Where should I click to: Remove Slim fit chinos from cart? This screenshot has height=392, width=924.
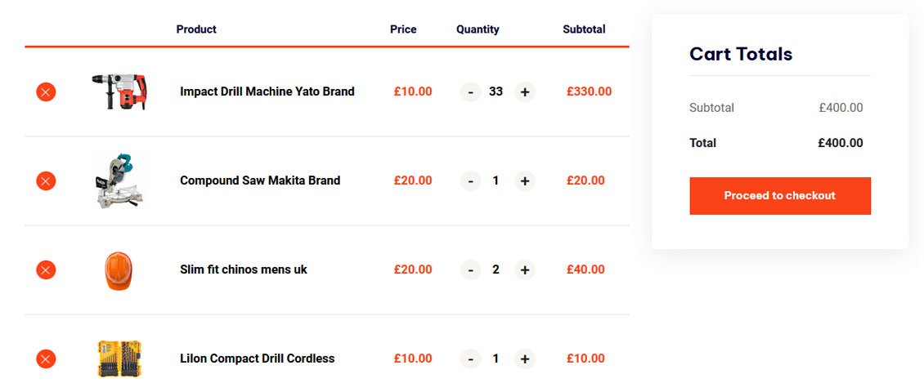[46, 270]
